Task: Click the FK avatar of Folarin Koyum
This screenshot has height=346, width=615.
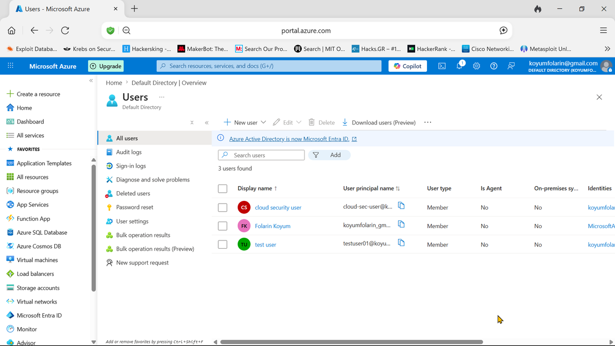Action: [x=244, y=226]
